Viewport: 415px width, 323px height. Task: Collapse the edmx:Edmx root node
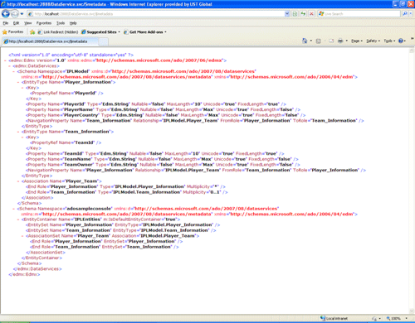(x=5, y=60)
